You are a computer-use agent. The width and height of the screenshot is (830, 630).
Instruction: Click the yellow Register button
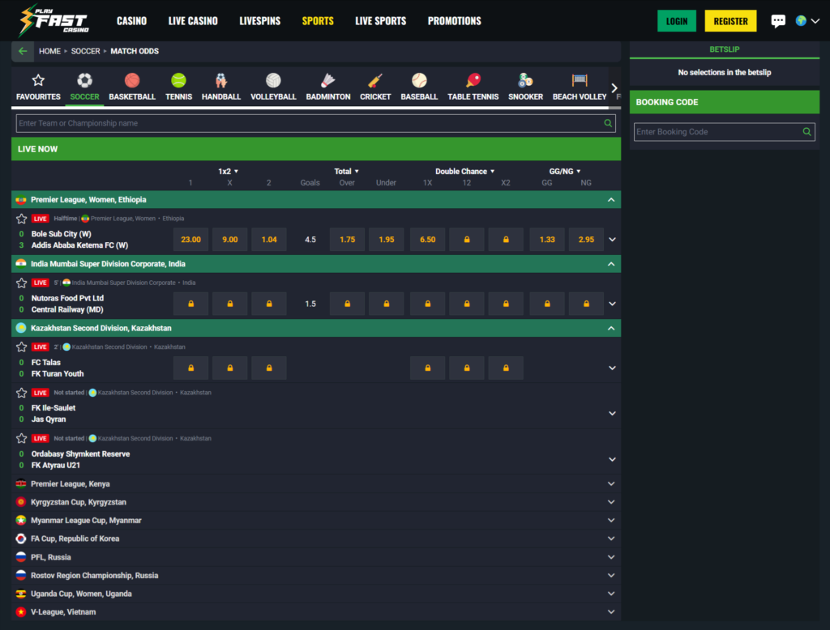click(730, 21)
